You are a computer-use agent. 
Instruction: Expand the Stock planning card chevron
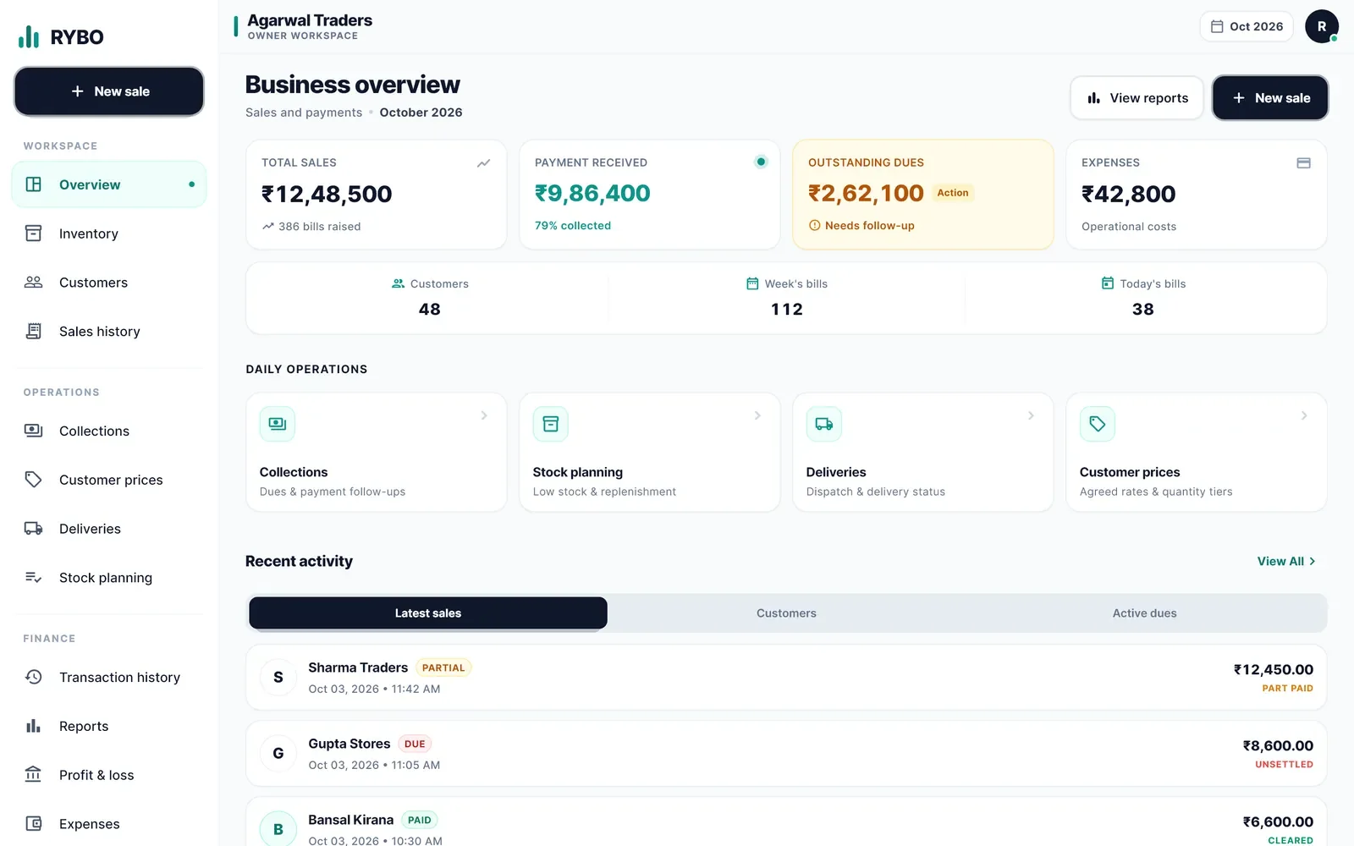pos(757,415)
